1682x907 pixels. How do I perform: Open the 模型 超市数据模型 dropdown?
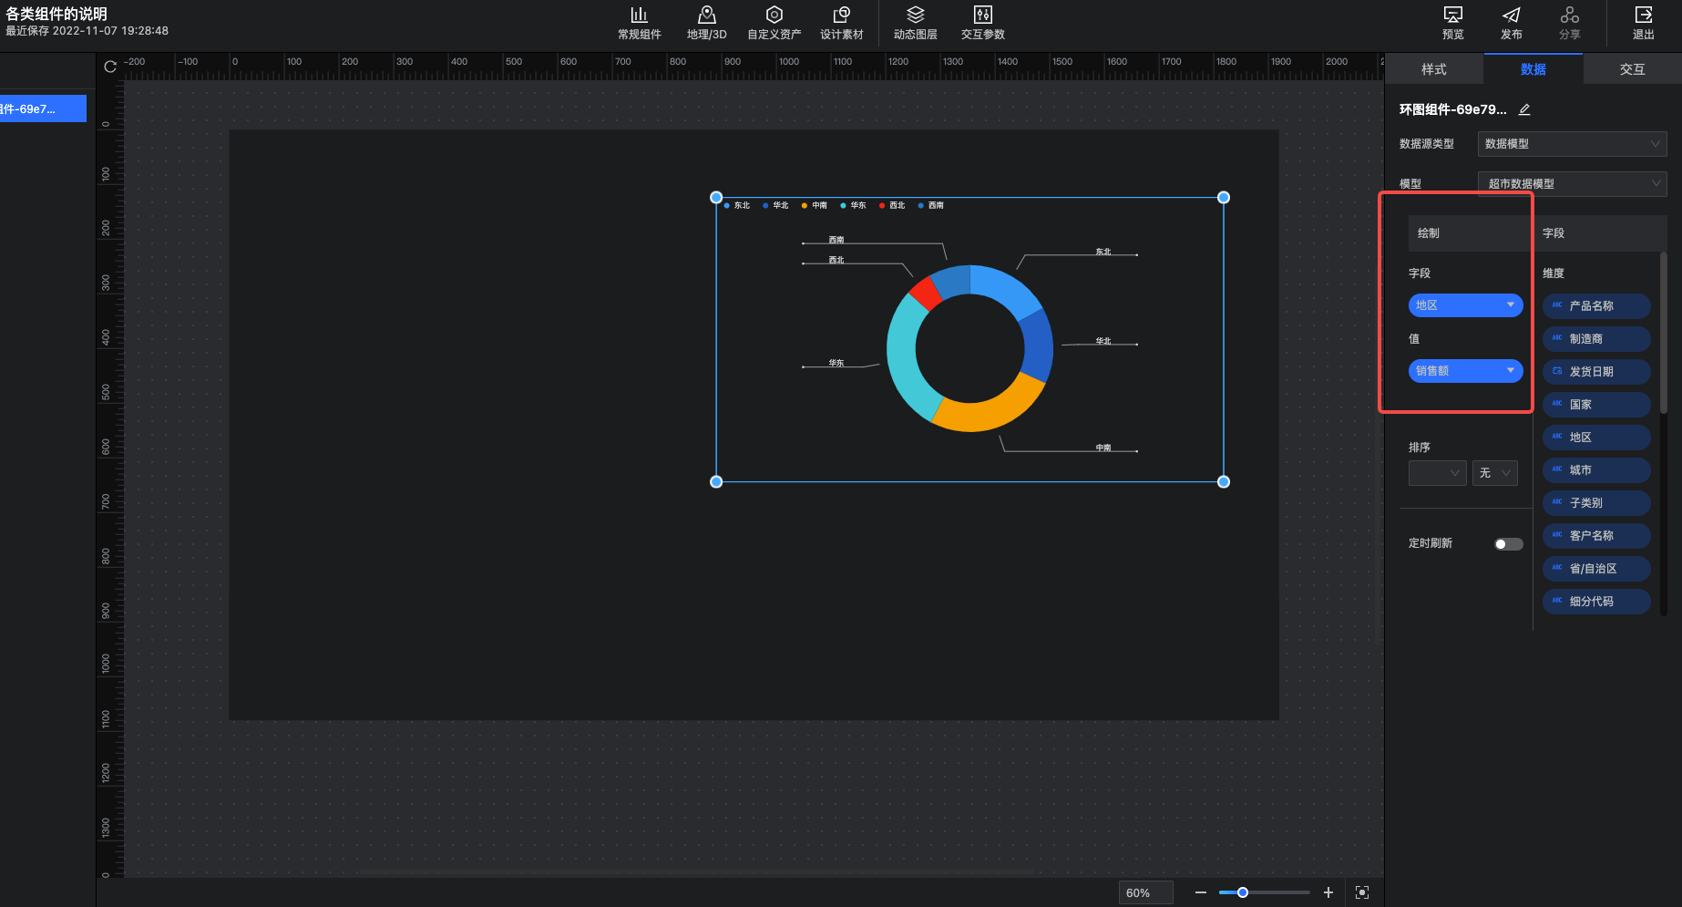tap(1572, 183)
